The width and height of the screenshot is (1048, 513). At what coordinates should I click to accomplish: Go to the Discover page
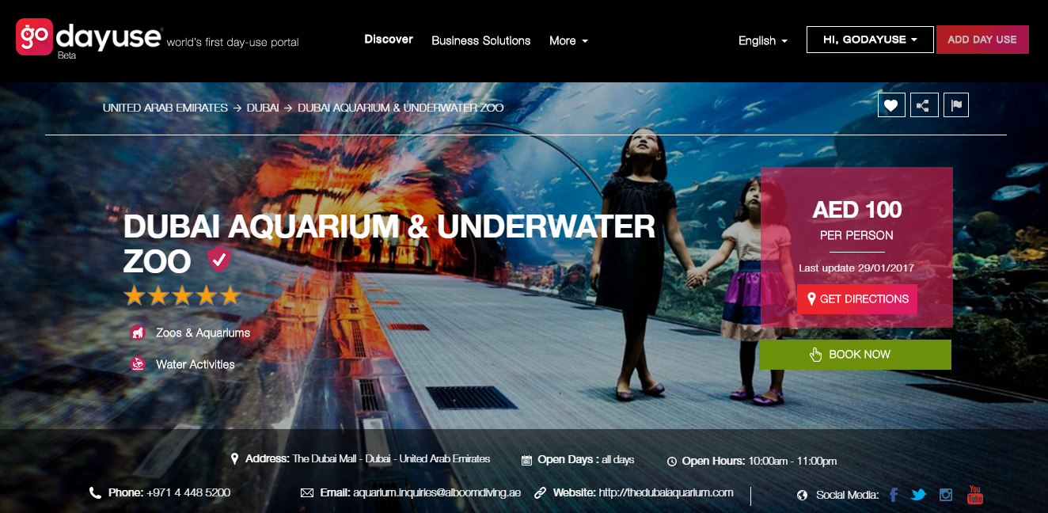(x=389, y=39)
